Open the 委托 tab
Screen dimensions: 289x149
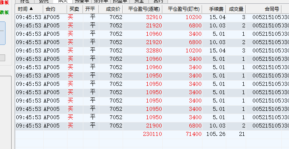click(44, 1)
